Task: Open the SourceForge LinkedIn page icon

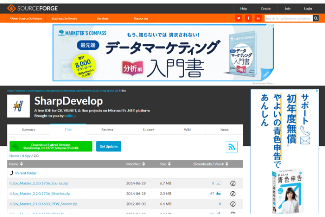Action: click(x=258, y=18)
